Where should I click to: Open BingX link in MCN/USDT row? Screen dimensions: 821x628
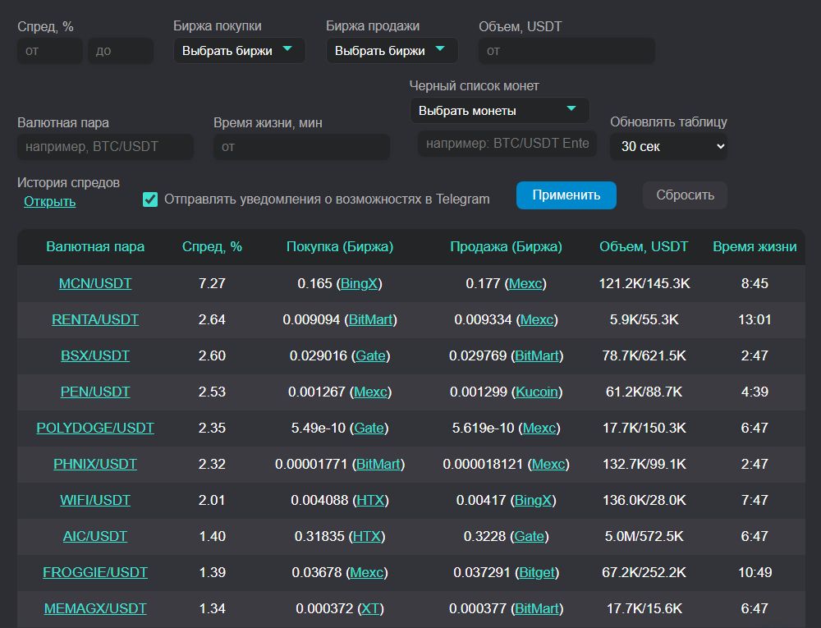(360, 284)
